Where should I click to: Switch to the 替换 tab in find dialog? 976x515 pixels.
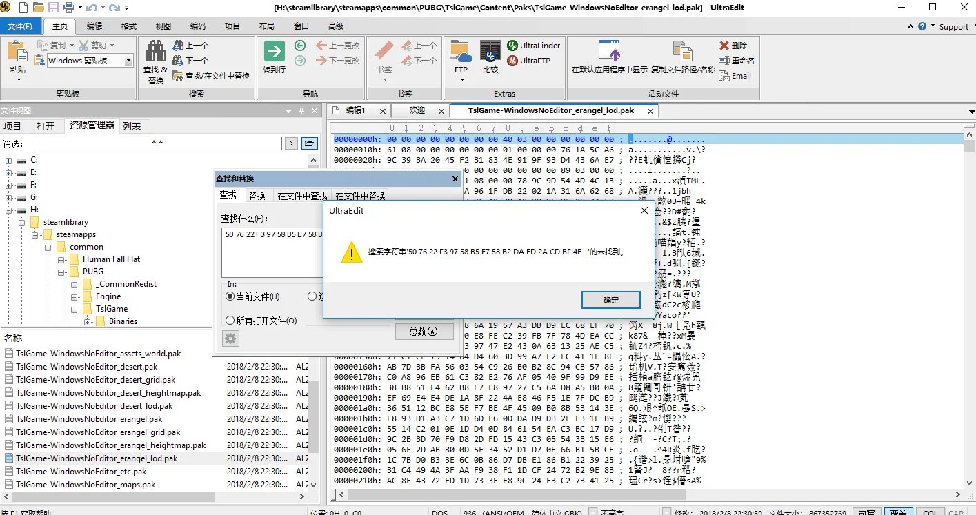(257, 195)
